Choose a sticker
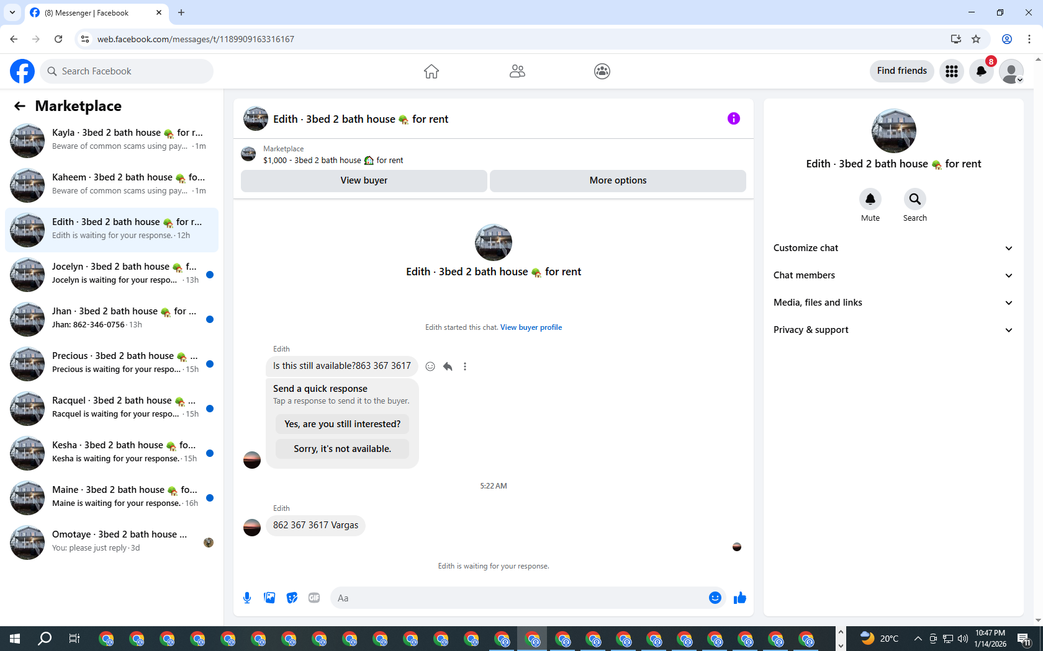 tap(292, 598)
